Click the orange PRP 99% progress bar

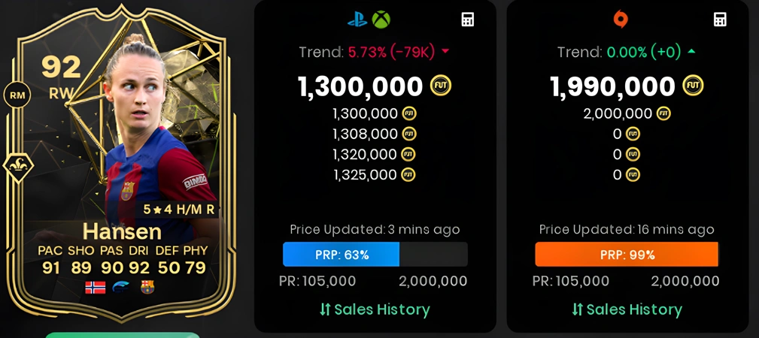[x=627, y=255]
